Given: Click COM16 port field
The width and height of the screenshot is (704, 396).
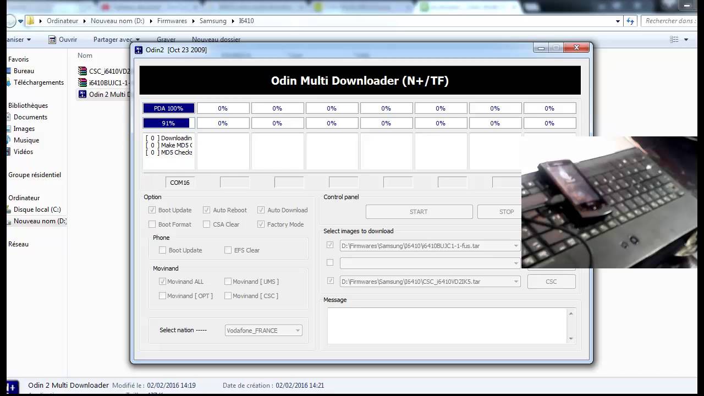Looking at the screenshot, I should [180, 182].
